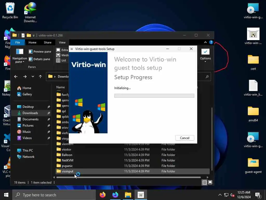Viewport: 266px width, 200px height.
Task: Click the horizontal scrollbar in file list
Action: point(128,177)
